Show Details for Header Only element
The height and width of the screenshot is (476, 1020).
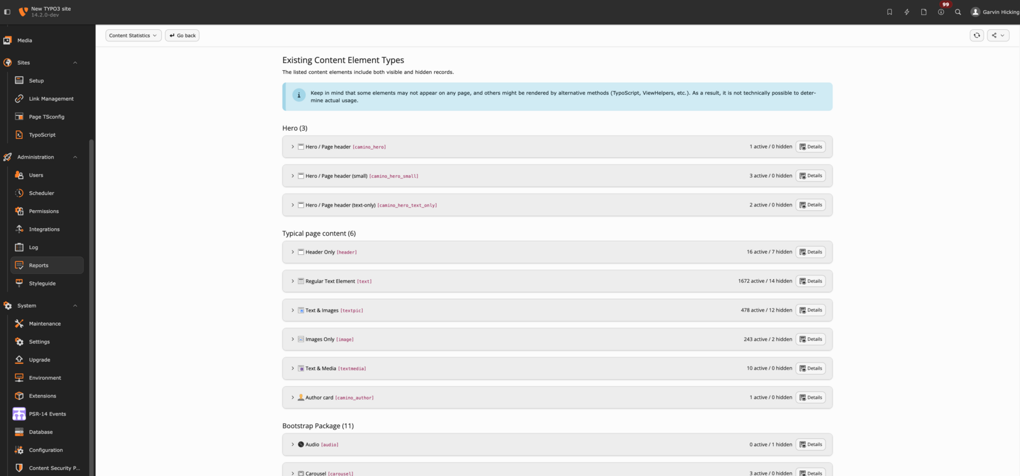810,252
